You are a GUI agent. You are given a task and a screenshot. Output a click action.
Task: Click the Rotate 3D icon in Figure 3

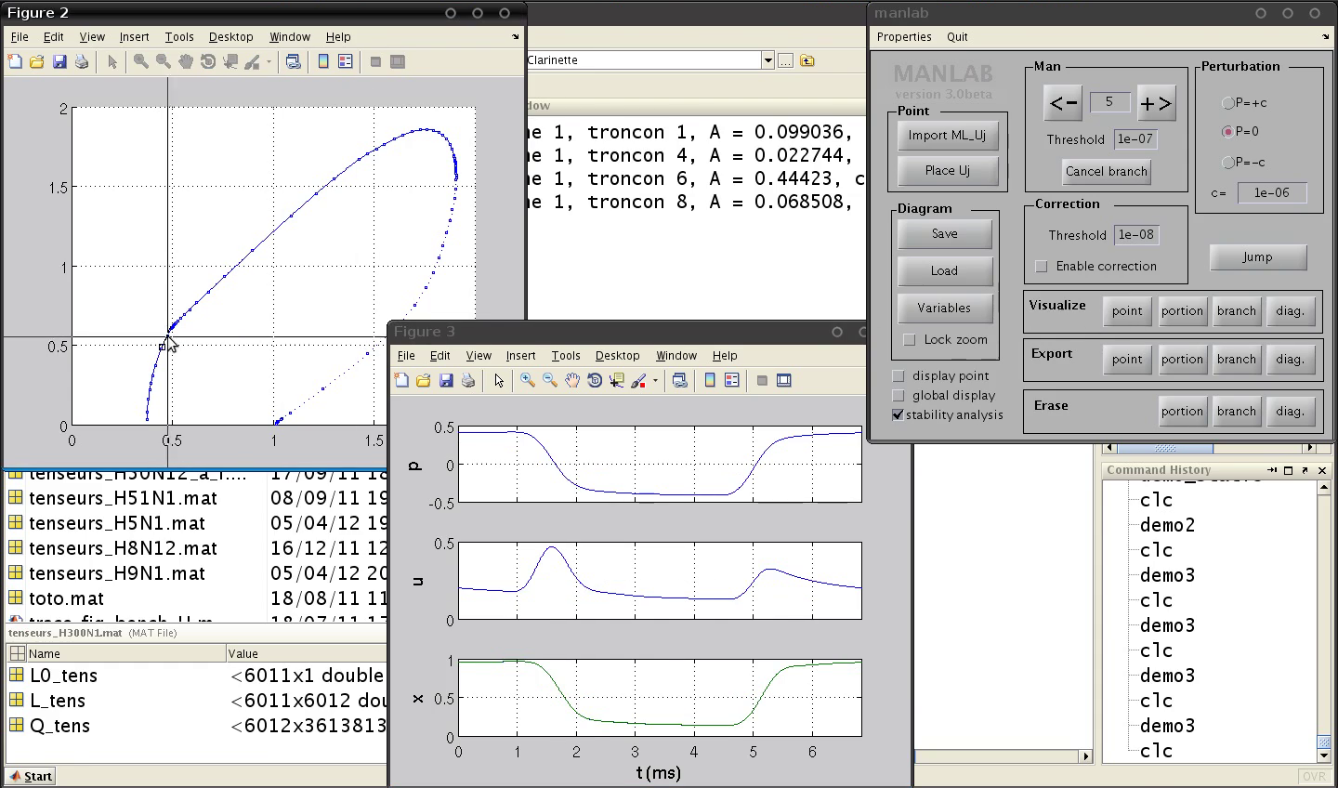click(595, 381)
